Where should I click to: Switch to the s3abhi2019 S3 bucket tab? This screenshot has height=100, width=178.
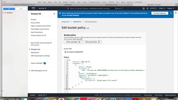154,5
